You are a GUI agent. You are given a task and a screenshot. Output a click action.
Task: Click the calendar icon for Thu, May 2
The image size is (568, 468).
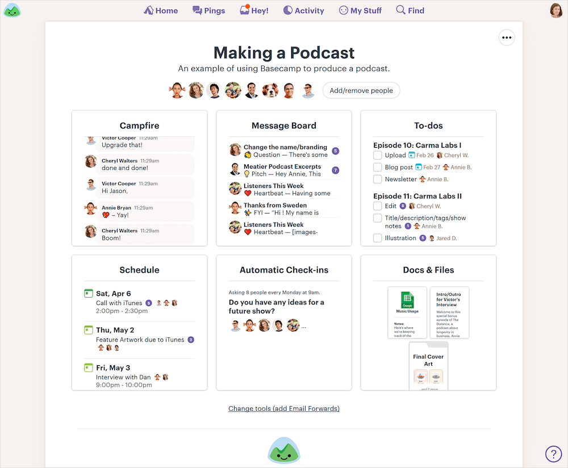coord(89,330)
